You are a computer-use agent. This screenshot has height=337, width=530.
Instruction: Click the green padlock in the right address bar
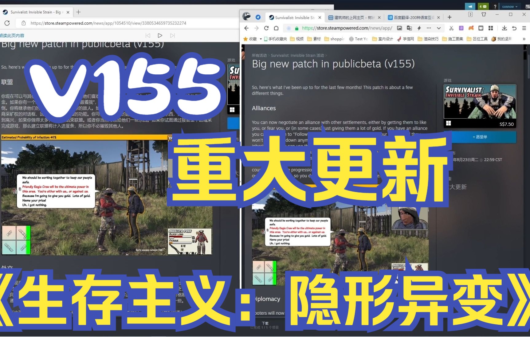[296, 28]
